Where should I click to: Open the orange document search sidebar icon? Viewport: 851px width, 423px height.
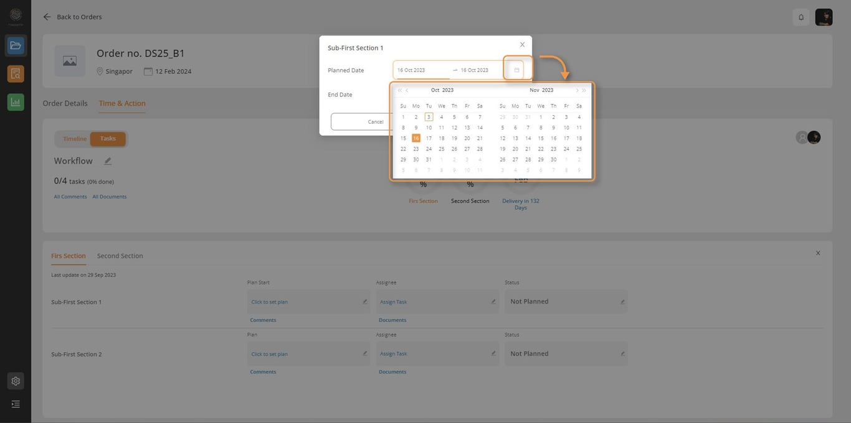coord(16,74)
